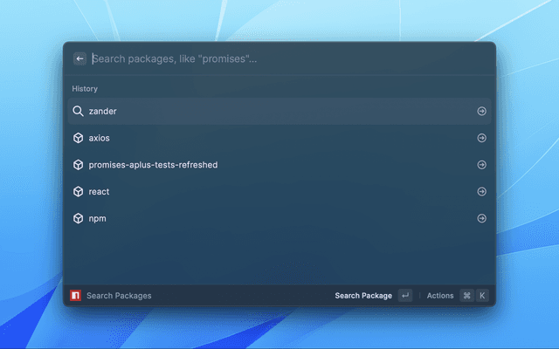This screenshot has height=349, width=559.
Task: Click the box icon next to react
Action: pyautogui.click(x=78, y=192)
